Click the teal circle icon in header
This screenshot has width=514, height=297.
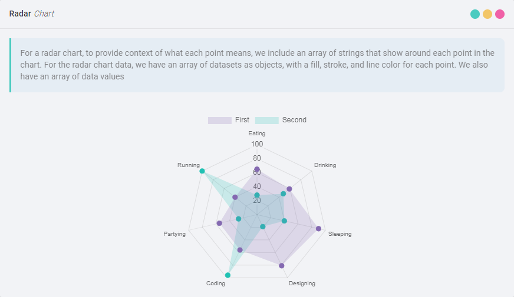(475, 14)
